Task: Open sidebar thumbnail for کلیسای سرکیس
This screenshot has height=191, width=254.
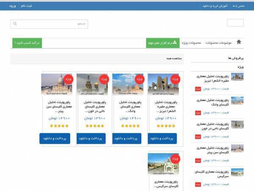Action: pyautogui.click(x=237, y=172)
